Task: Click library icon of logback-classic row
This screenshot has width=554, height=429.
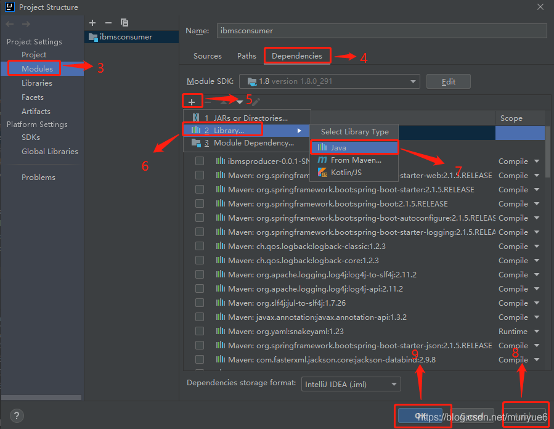Action: click(x=221, y=246)
